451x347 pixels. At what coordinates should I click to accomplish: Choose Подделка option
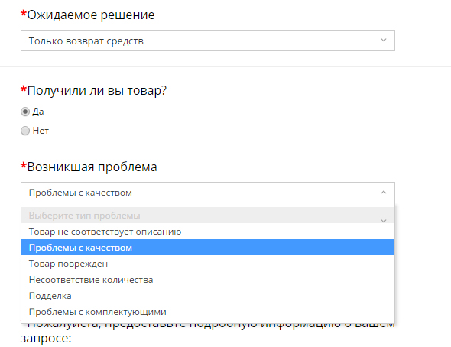point(208,296)
